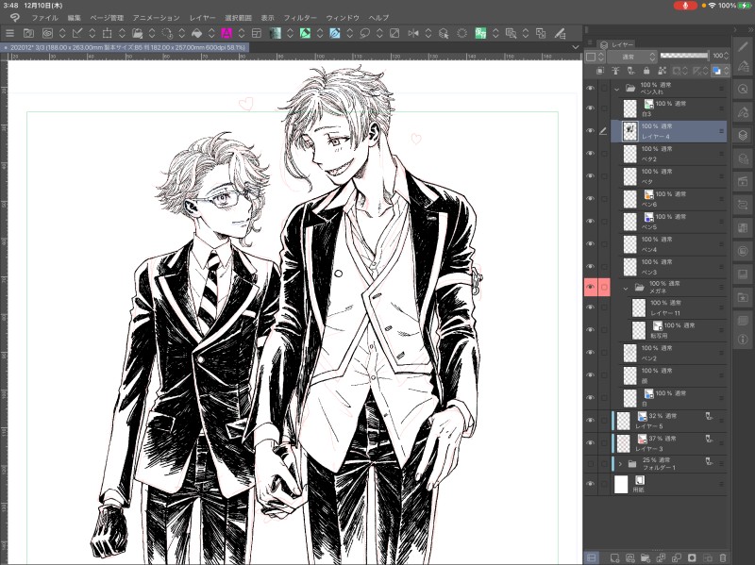Collapse the メガネ folder

[626, 289]
